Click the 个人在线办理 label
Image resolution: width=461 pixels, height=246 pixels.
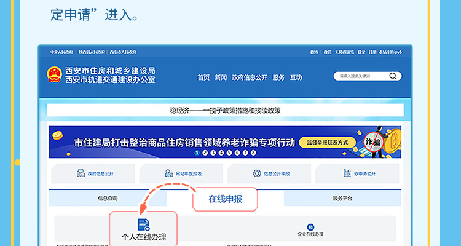144,237
